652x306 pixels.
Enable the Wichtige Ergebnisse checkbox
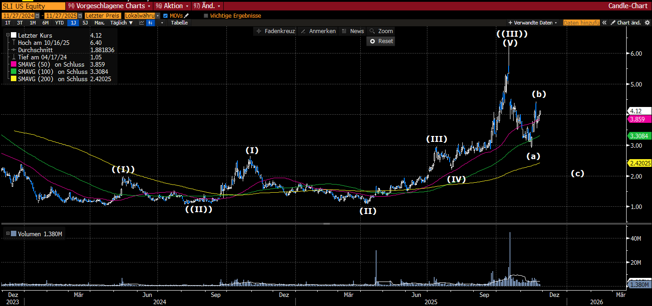point(206,15)
